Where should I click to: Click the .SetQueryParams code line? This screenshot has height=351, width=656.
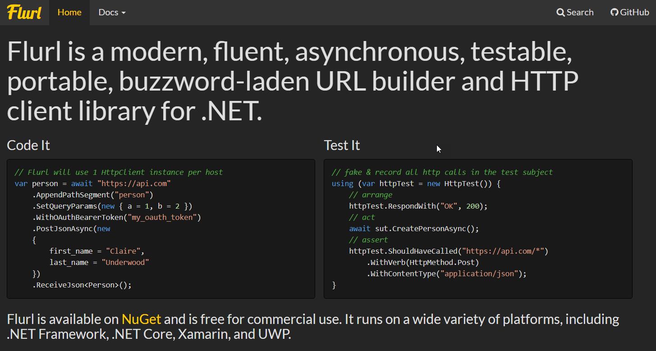(112, 206)
